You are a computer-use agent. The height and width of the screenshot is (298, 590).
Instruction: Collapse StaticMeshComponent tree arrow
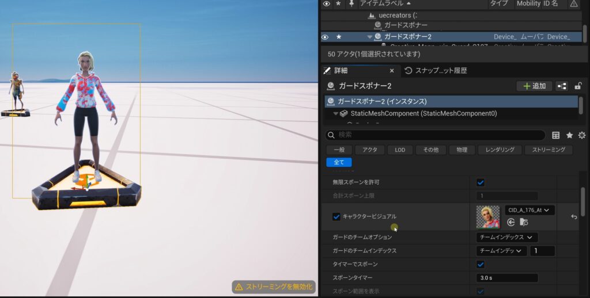coord(335,114)
